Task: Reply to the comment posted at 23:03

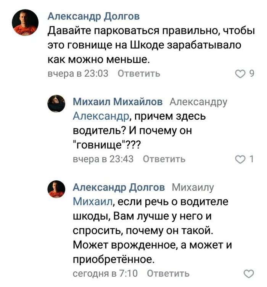Action: click(x=138, y=74)
